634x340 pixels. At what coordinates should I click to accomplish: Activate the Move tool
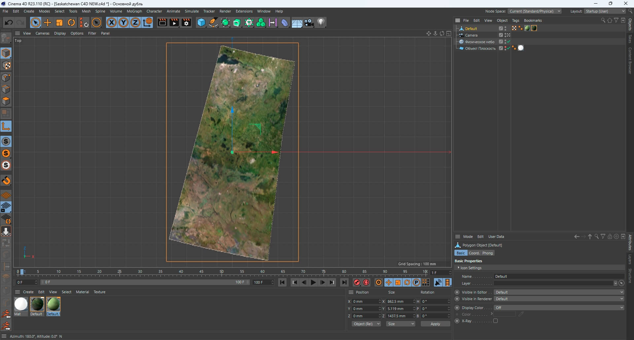(x=48, y=22)
